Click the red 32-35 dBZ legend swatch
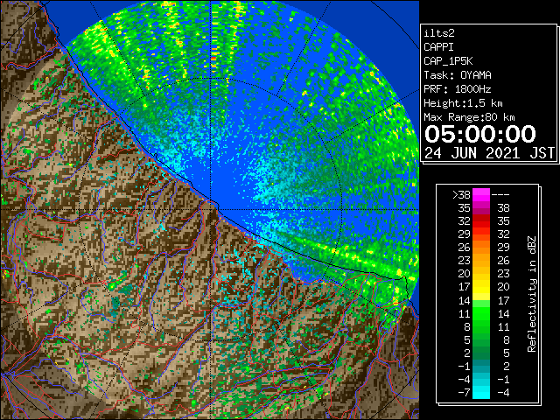This screenshot has height=420, width=560. click(x=481, y=221)
